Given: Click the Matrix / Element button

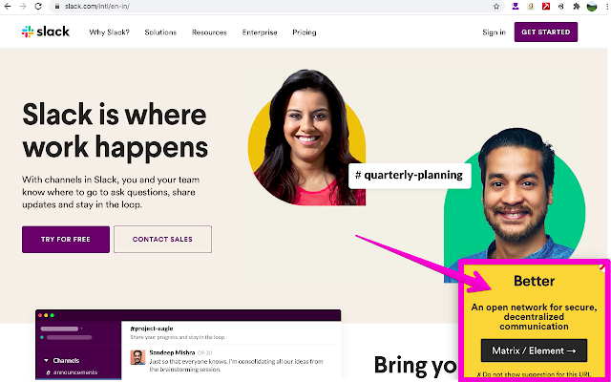Looking at the screenshot, I should coord(534,350).
